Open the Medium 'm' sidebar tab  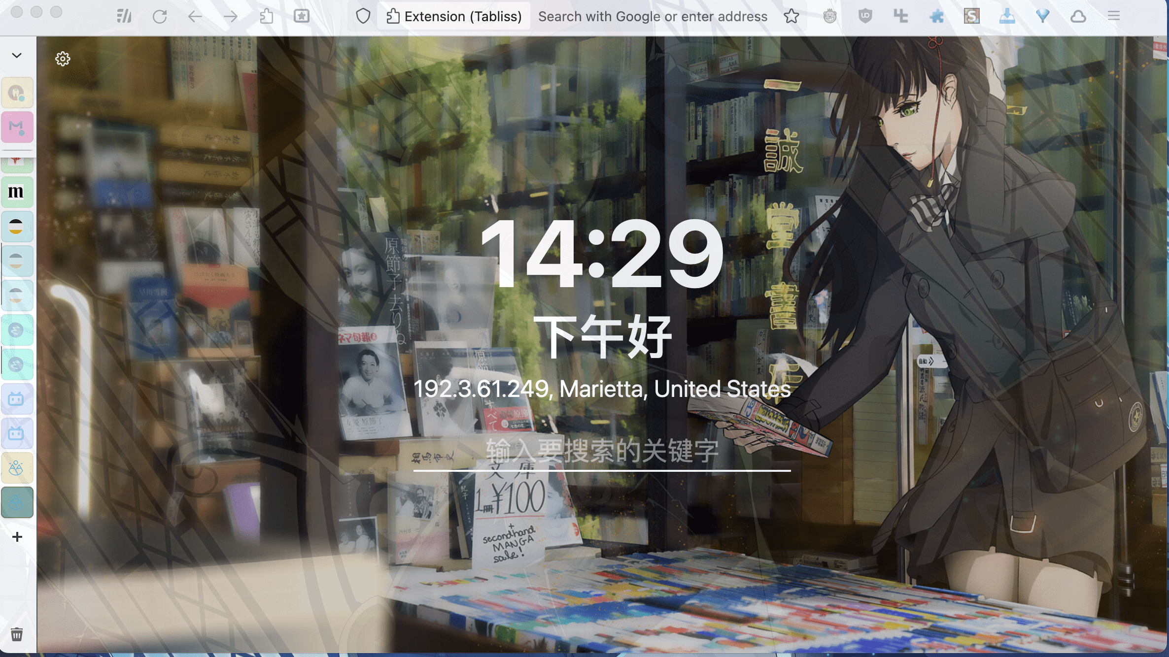tap(17, 192)
